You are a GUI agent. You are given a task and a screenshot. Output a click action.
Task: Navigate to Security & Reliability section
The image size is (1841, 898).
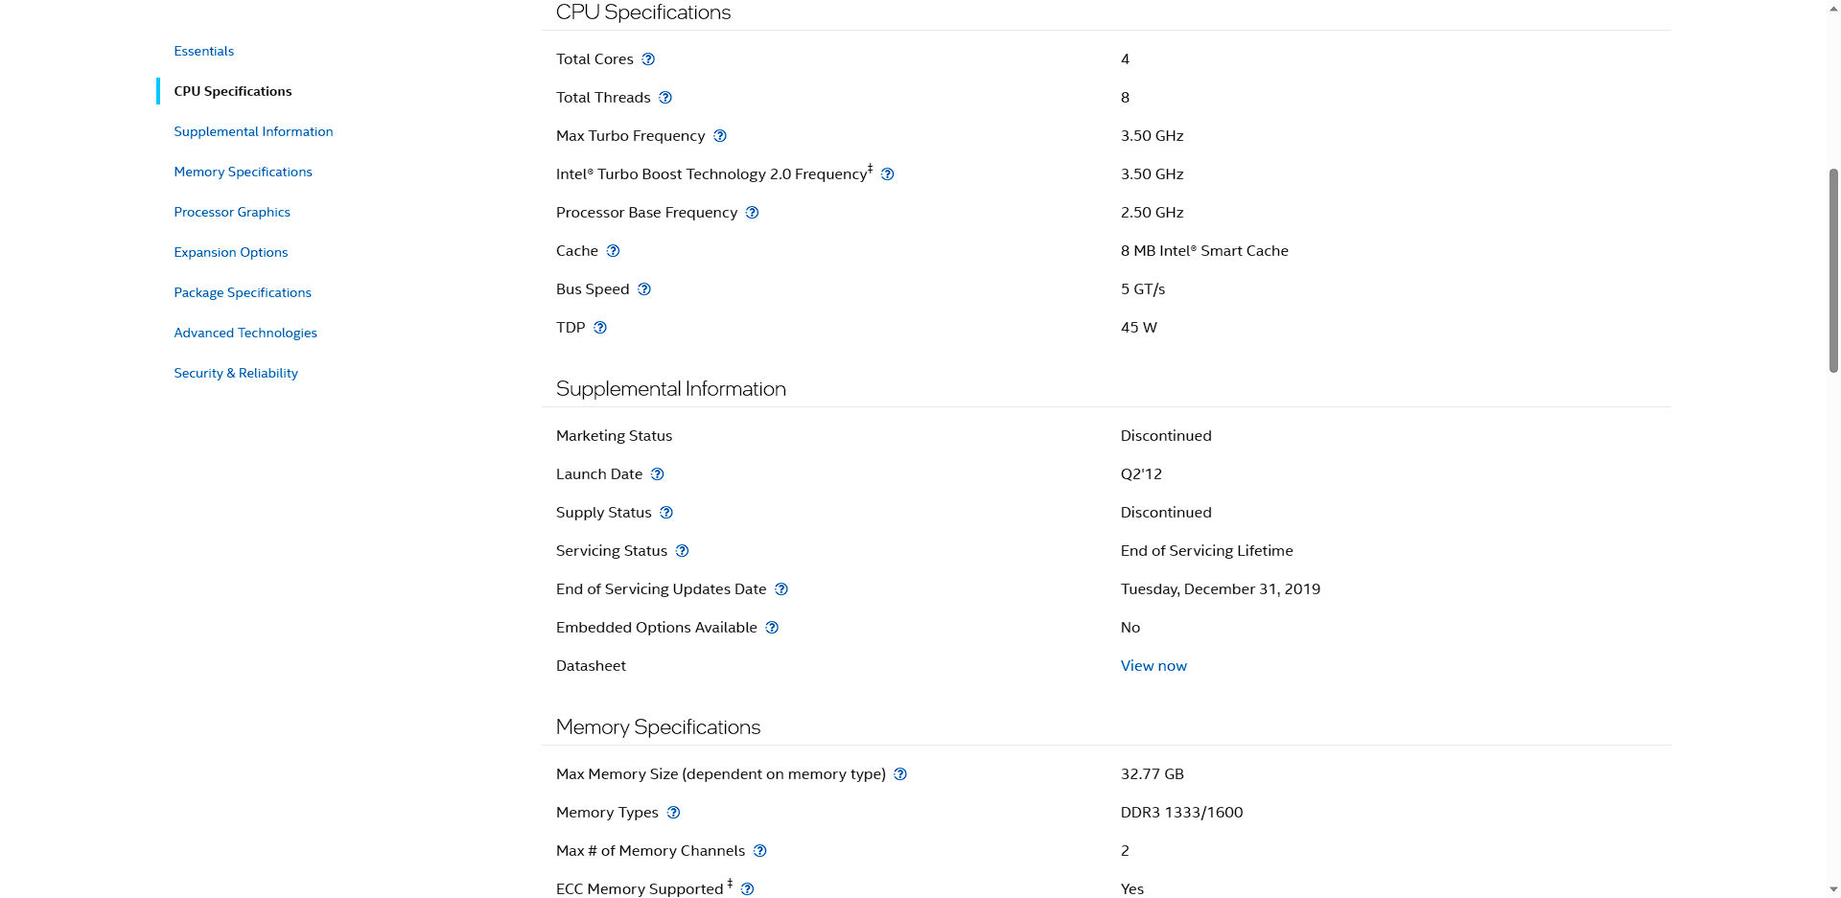(x=236, y=373)
